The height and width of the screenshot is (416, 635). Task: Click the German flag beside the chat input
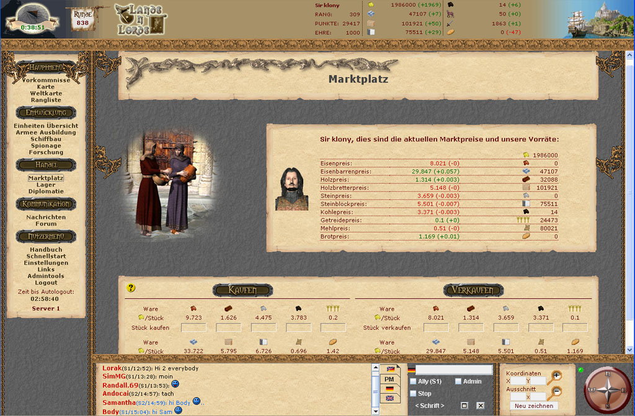(412, 370)
